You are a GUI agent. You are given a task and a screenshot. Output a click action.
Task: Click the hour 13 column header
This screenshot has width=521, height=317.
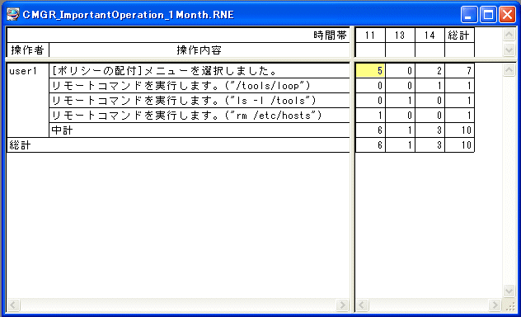click(x=400, y=35)
